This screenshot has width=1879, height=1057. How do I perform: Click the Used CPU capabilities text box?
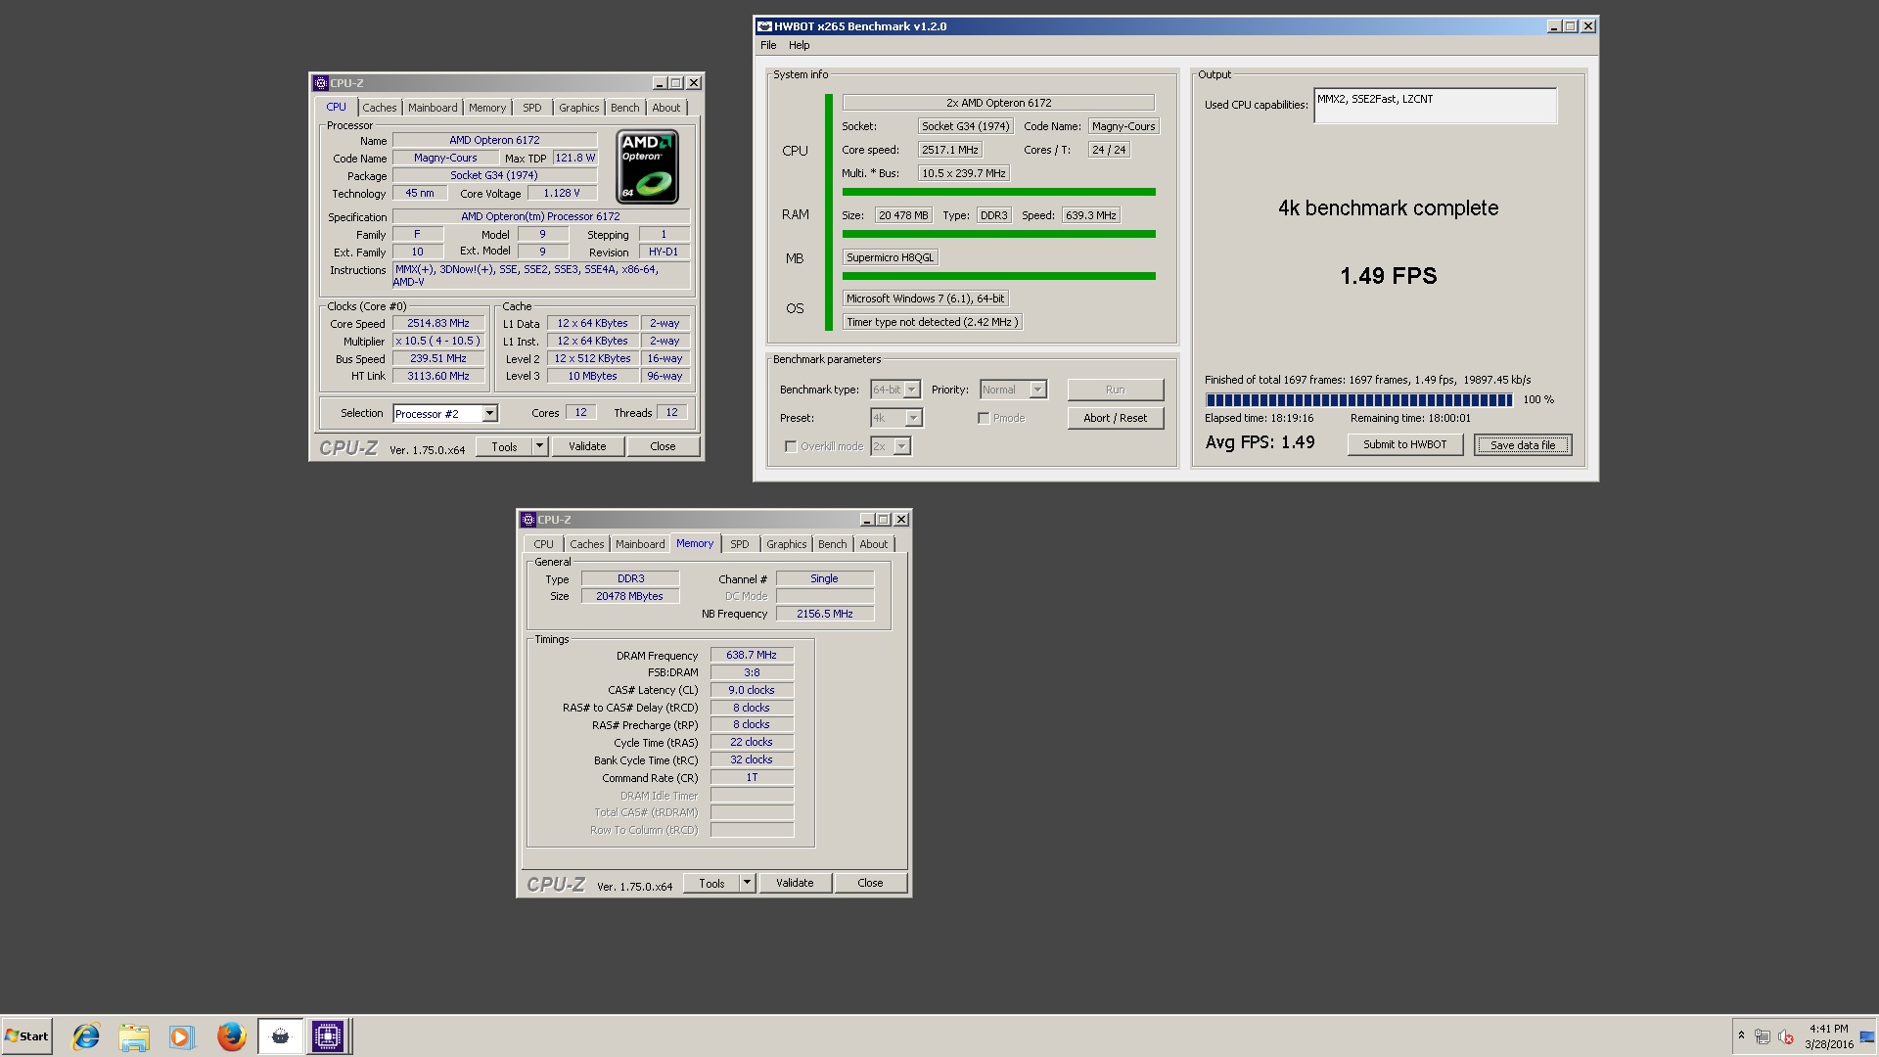tap(1435, 106)
